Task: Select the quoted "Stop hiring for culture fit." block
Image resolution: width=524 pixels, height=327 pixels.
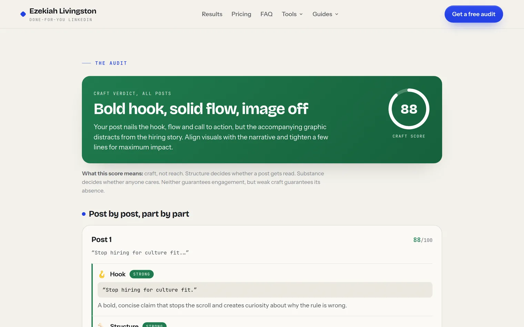Action: click(x=265, y=290)
